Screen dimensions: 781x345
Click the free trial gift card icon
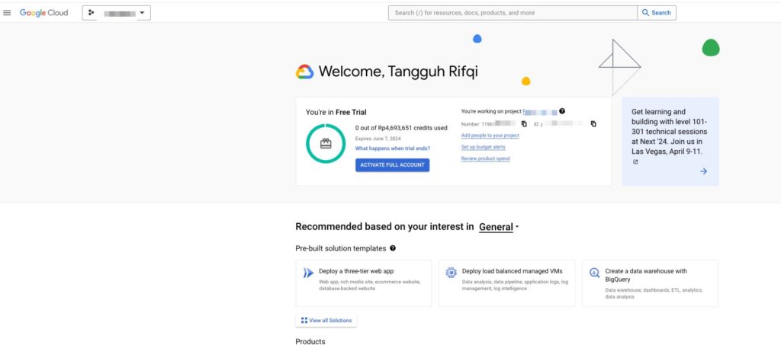pos(326,143)
